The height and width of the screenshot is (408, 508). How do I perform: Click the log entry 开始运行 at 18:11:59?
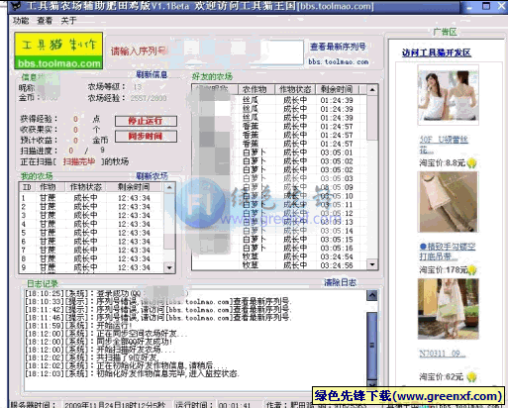click(x=79, y=326)
